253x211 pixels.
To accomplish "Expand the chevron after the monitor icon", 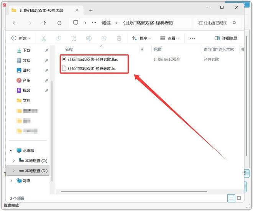I will click(x=85, y=23).
